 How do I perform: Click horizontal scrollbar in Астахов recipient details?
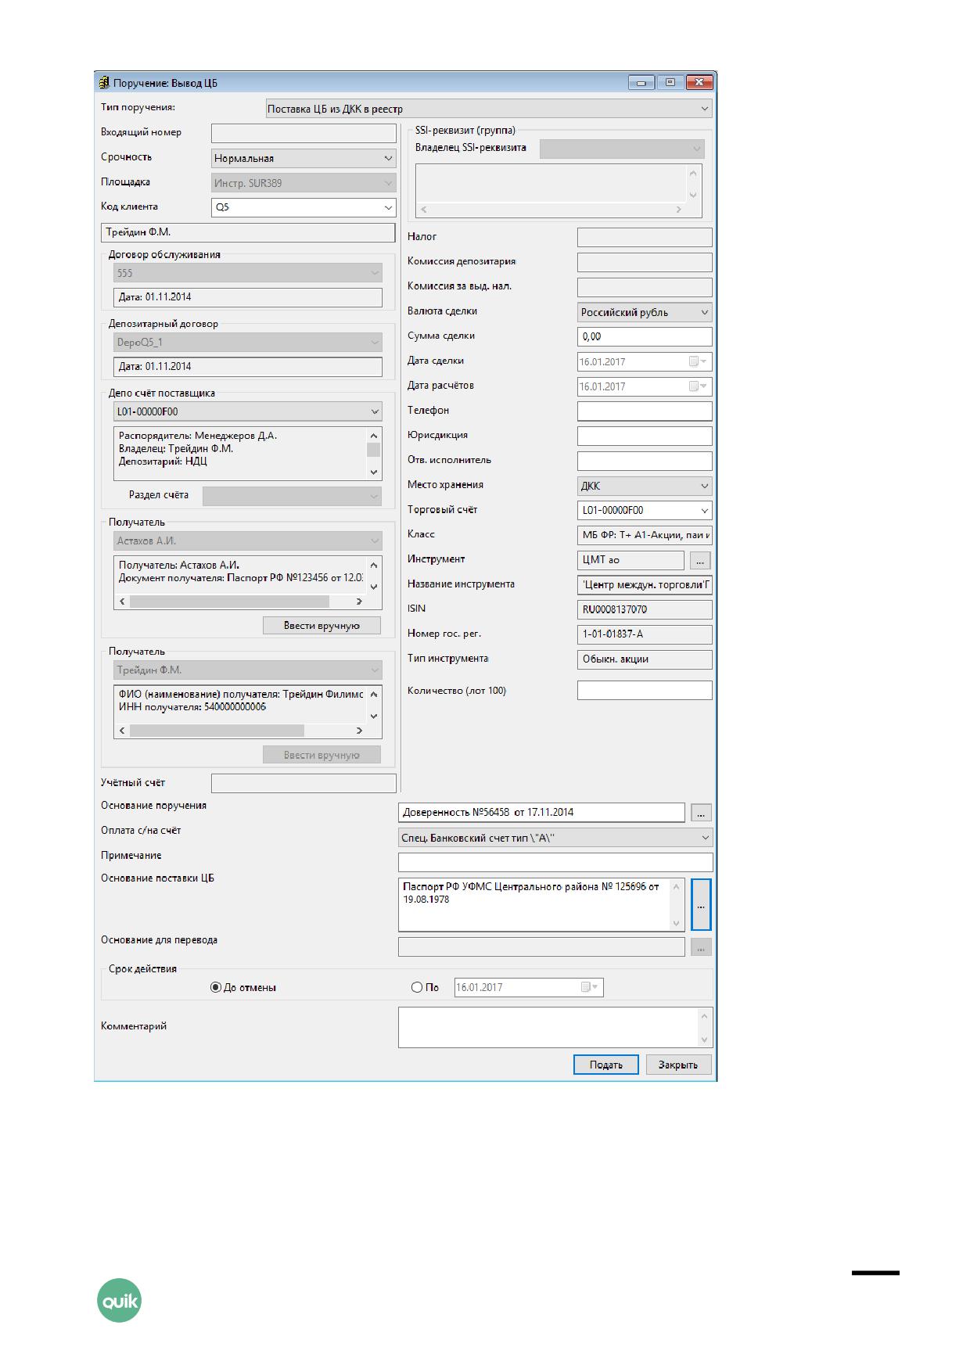[x=229, y=602]
